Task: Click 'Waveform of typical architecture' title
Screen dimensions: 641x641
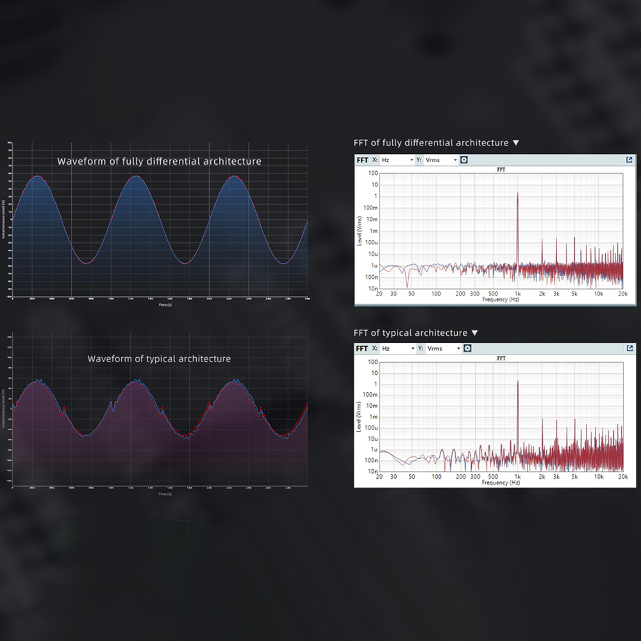Action: [x=159, y=358]
